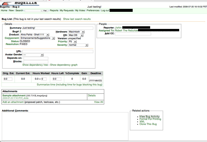
Task: Click the FIXED resolution text
Action: [23, 44]
